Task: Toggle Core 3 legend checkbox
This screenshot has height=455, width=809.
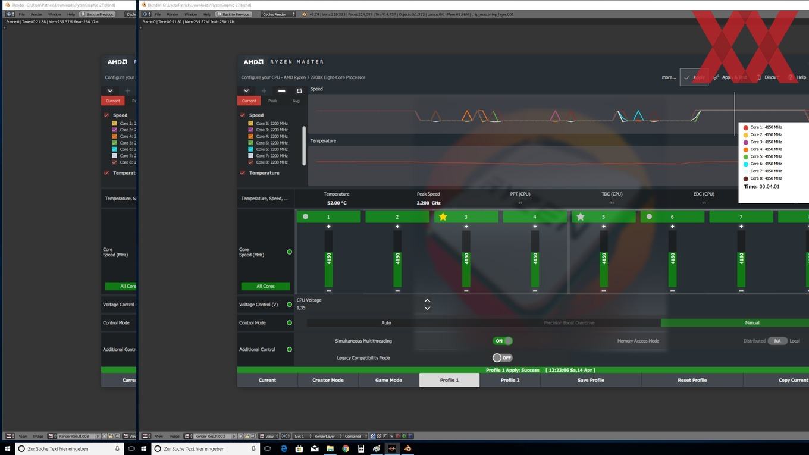Action: coord(250,130)
